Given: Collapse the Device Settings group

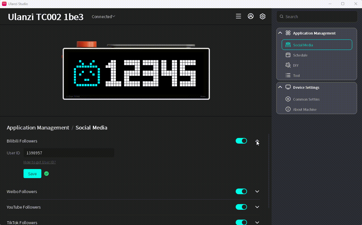Looking at the screenshot, I should (x=280, y=87).
